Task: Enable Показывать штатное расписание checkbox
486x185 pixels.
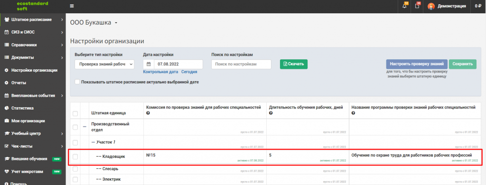Action: tap(77, 82)
